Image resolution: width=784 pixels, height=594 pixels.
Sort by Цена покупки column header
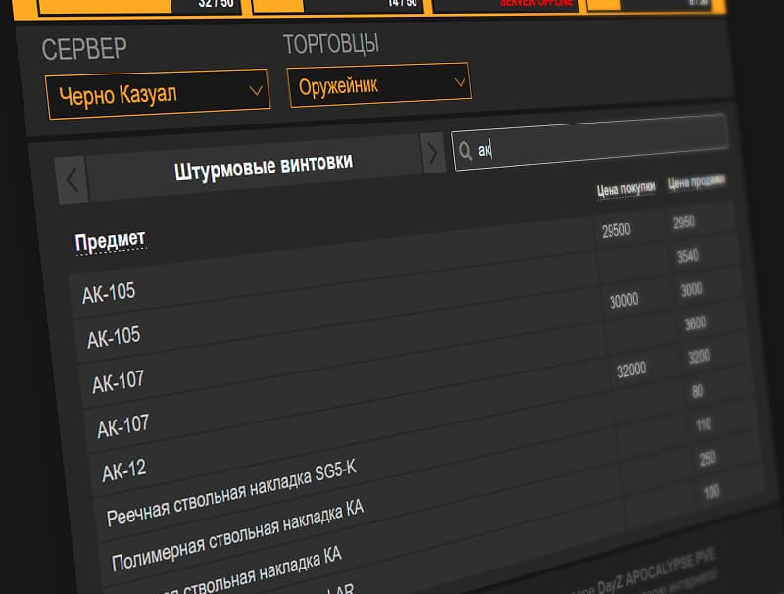click(625, 190)
